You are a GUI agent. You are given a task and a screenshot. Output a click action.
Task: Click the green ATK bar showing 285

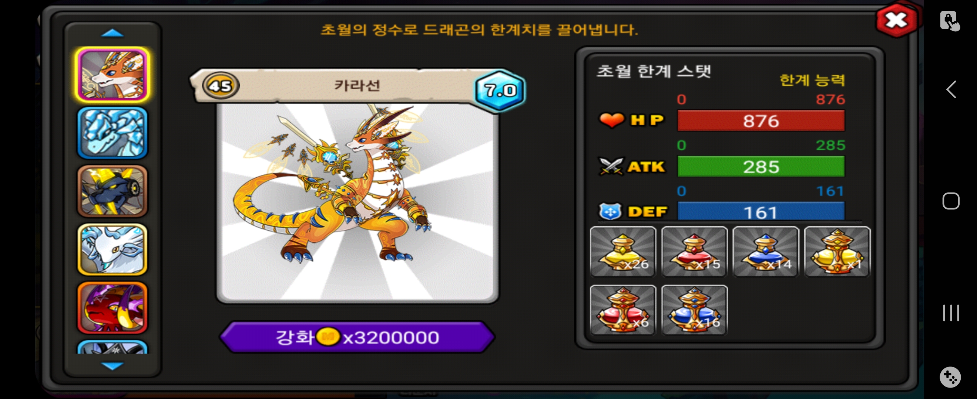coord(761,167)
